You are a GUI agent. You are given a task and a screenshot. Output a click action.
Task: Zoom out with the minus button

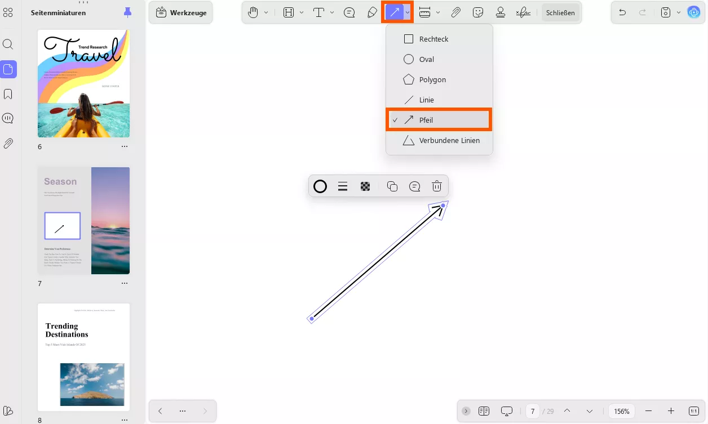648,411
